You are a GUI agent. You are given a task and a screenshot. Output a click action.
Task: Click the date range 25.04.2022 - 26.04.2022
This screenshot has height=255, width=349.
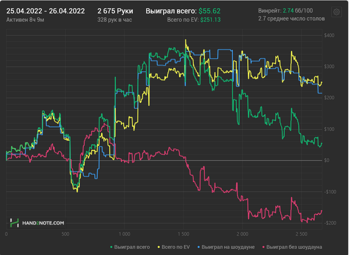pyautogui.click(x=45, y=11)
